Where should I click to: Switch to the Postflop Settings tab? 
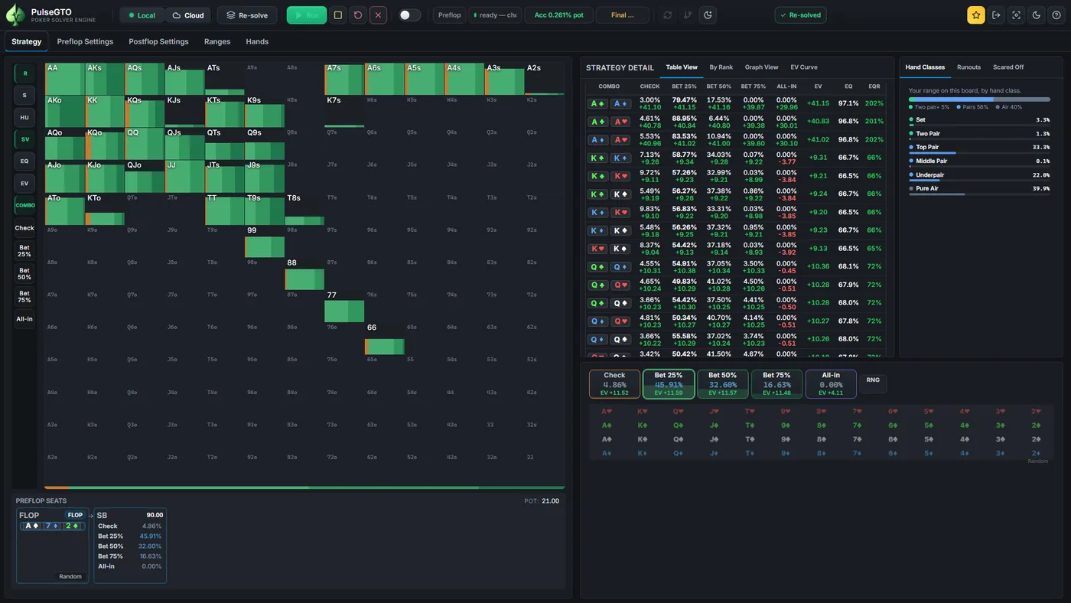click(158, 41)
